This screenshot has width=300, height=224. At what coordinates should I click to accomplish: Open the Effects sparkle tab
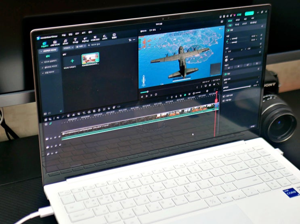tap(95, 38)
